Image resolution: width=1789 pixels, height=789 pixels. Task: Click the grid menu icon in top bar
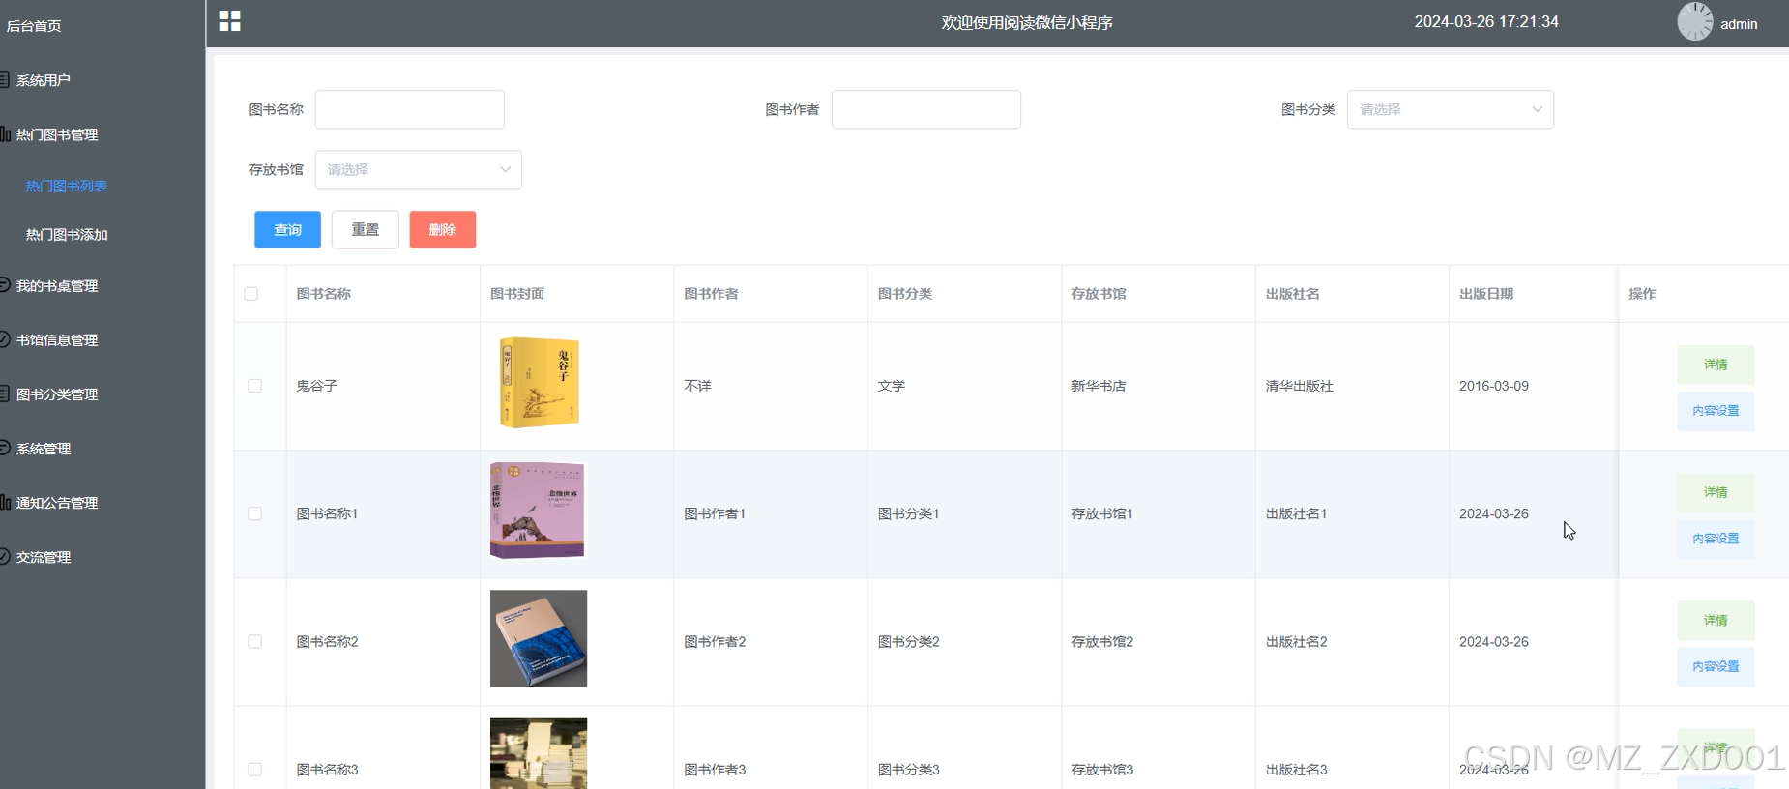tap(229, 20)
